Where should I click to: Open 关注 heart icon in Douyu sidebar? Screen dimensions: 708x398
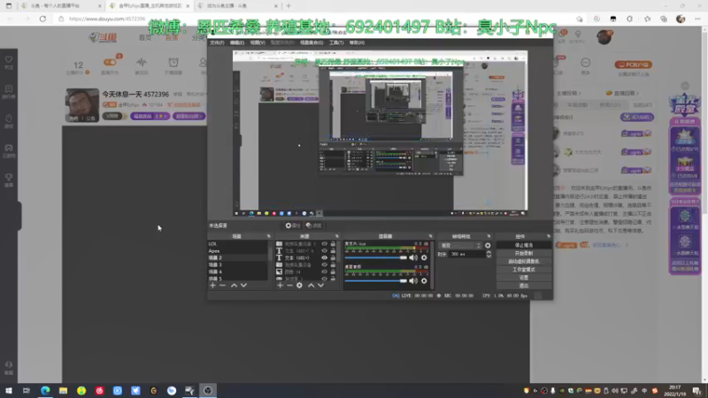point(9,62)
